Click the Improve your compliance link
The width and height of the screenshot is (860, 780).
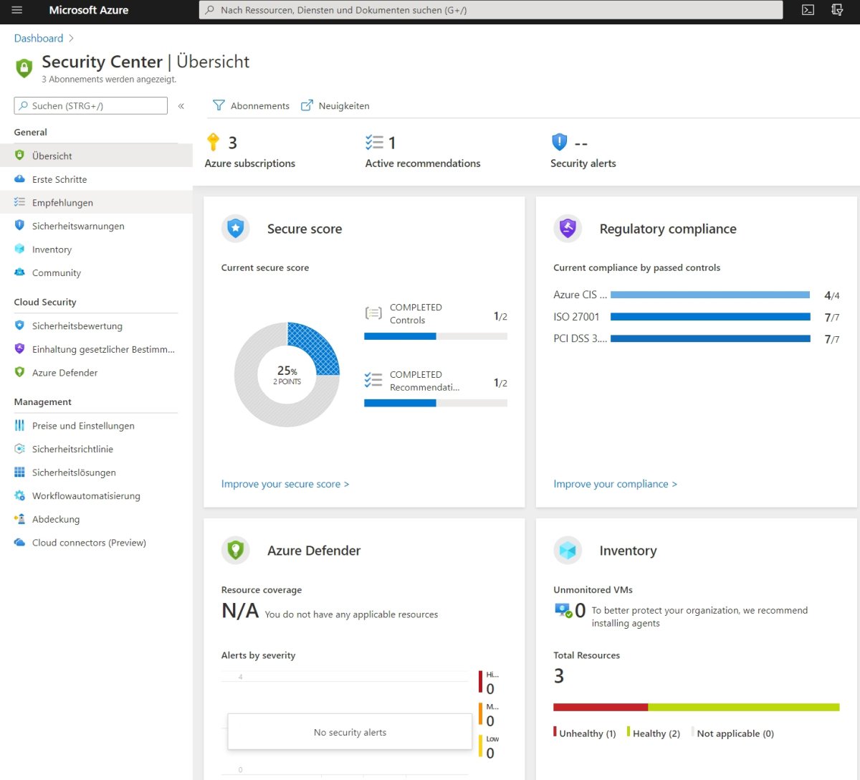click(x=615, y=484)
